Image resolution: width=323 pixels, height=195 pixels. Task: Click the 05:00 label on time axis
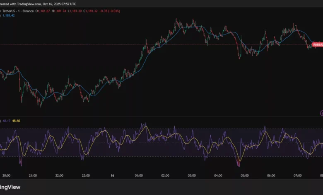click(245, 175)
